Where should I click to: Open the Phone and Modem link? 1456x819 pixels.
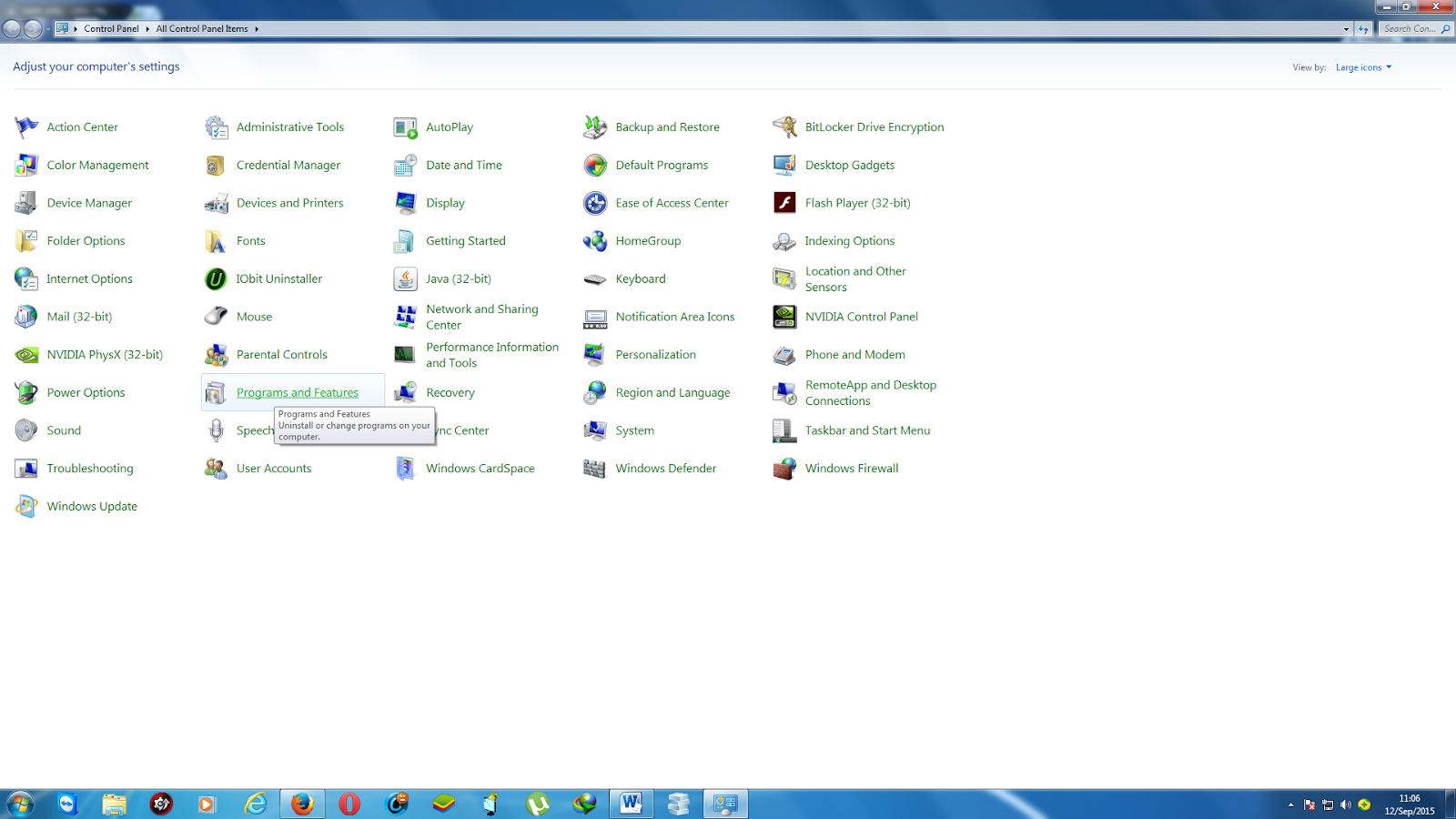855,355
